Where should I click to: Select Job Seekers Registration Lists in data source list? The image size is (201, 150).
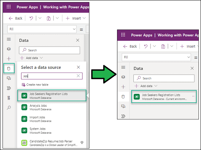(52, 95)
